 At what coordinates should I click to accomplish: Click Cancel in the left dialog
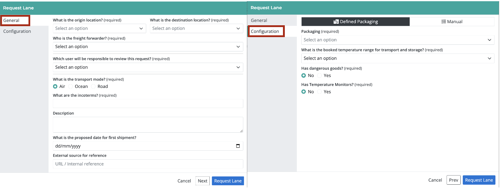pyautogui.click(x=184, y=181)
